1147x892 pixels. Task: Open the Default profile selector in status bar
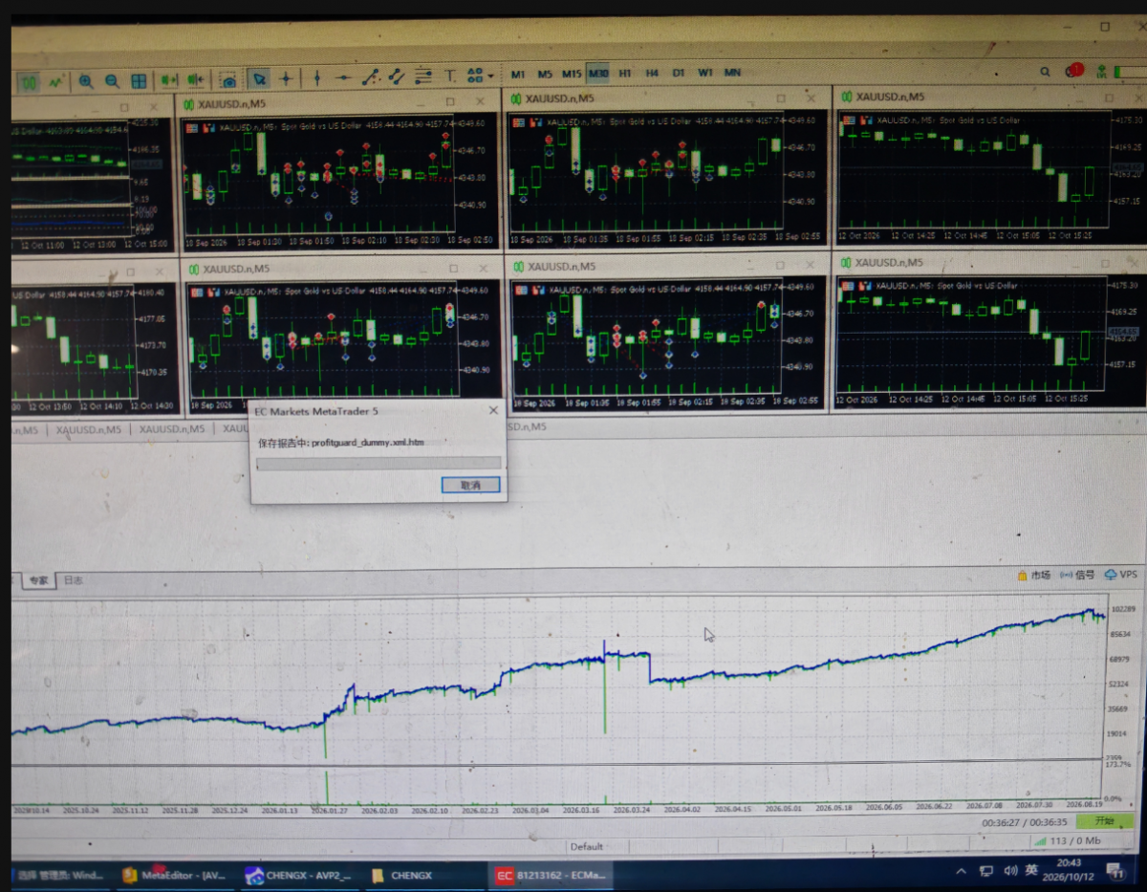point(587,846)
